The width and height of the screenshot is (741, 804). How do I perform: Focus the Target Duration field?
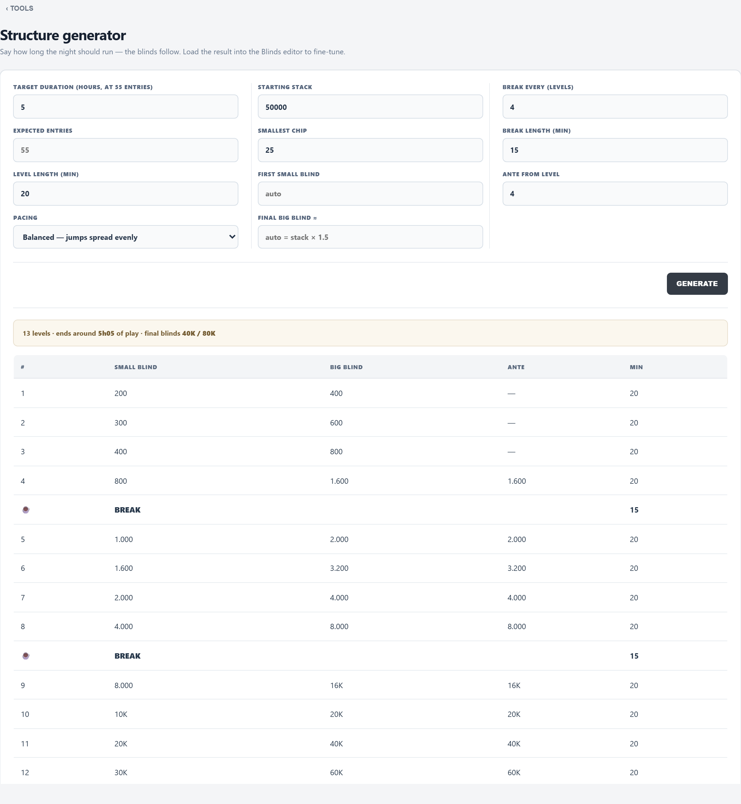125,107
